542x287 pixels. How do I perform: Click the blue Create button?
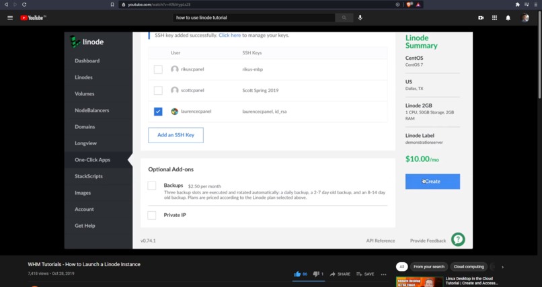coord(432,181)
